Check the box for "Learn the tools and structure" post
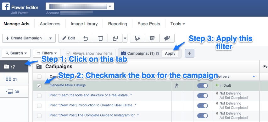 [39, 96]
